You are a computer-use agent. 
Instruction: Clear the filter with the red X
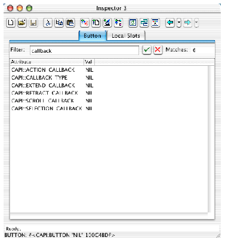pyautogui.click(x=158, y=50)
